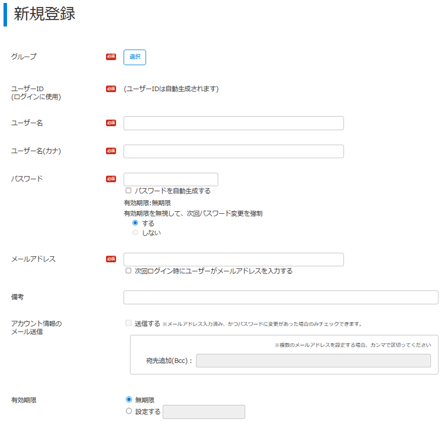The height and width of the screenshot is (423, 441).
Task: Focus the ユーザー名(カナ) text field
Action: [233, 152]
